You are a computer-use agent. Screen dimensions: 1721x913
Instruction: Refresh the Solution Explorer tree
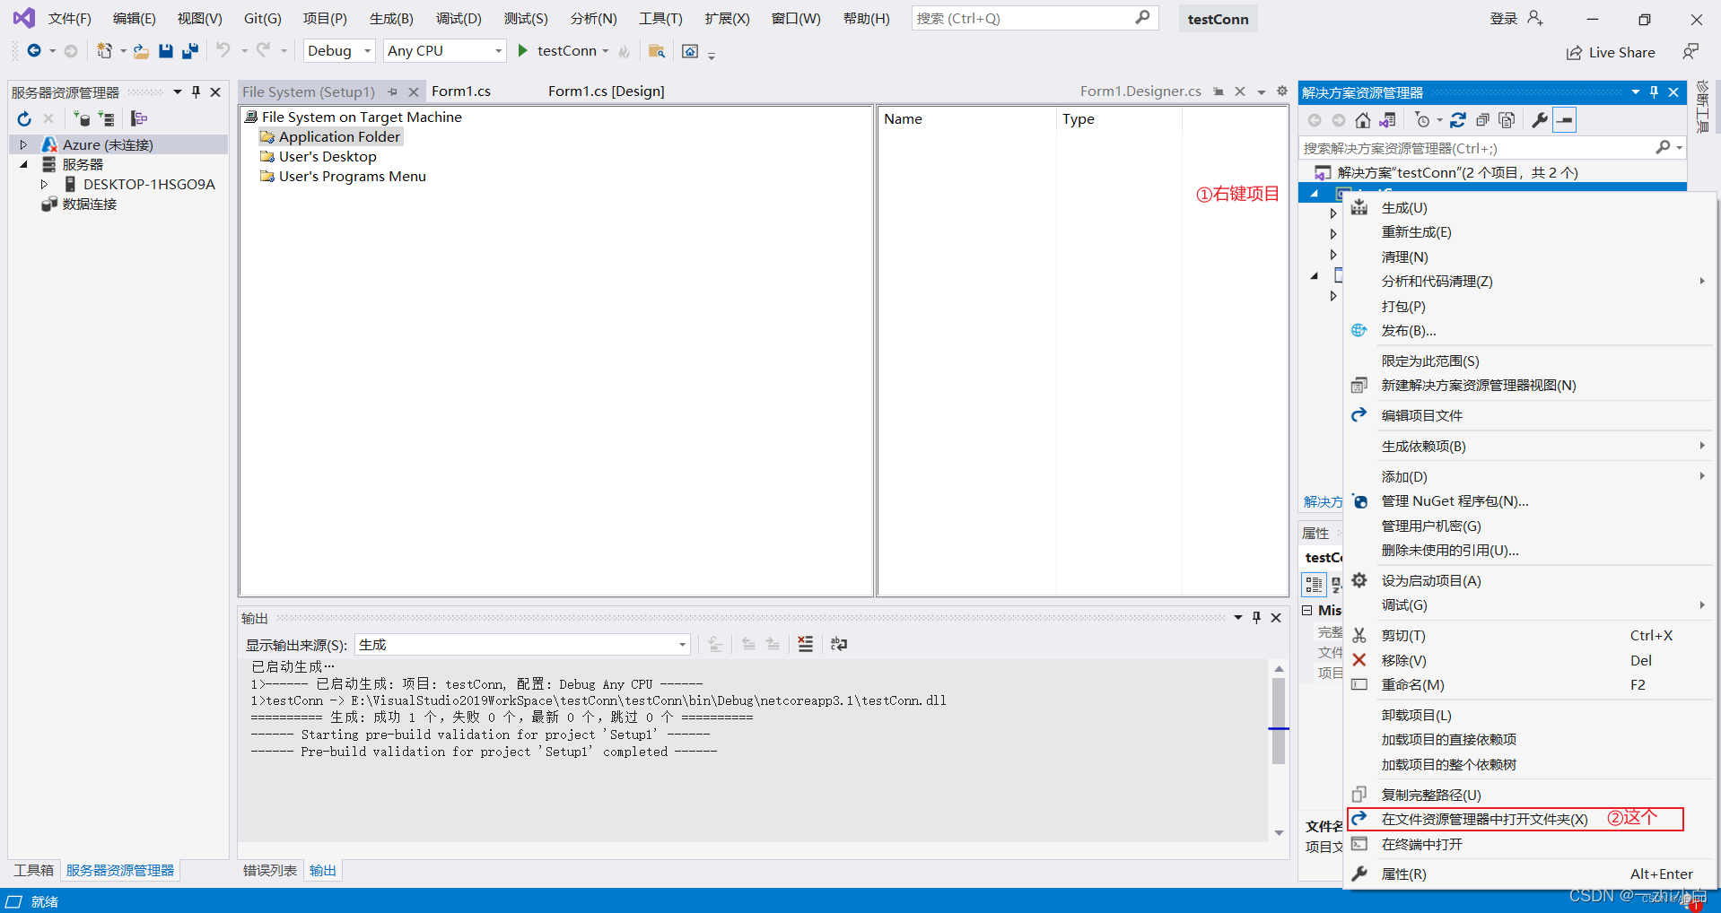[1459, 119]
